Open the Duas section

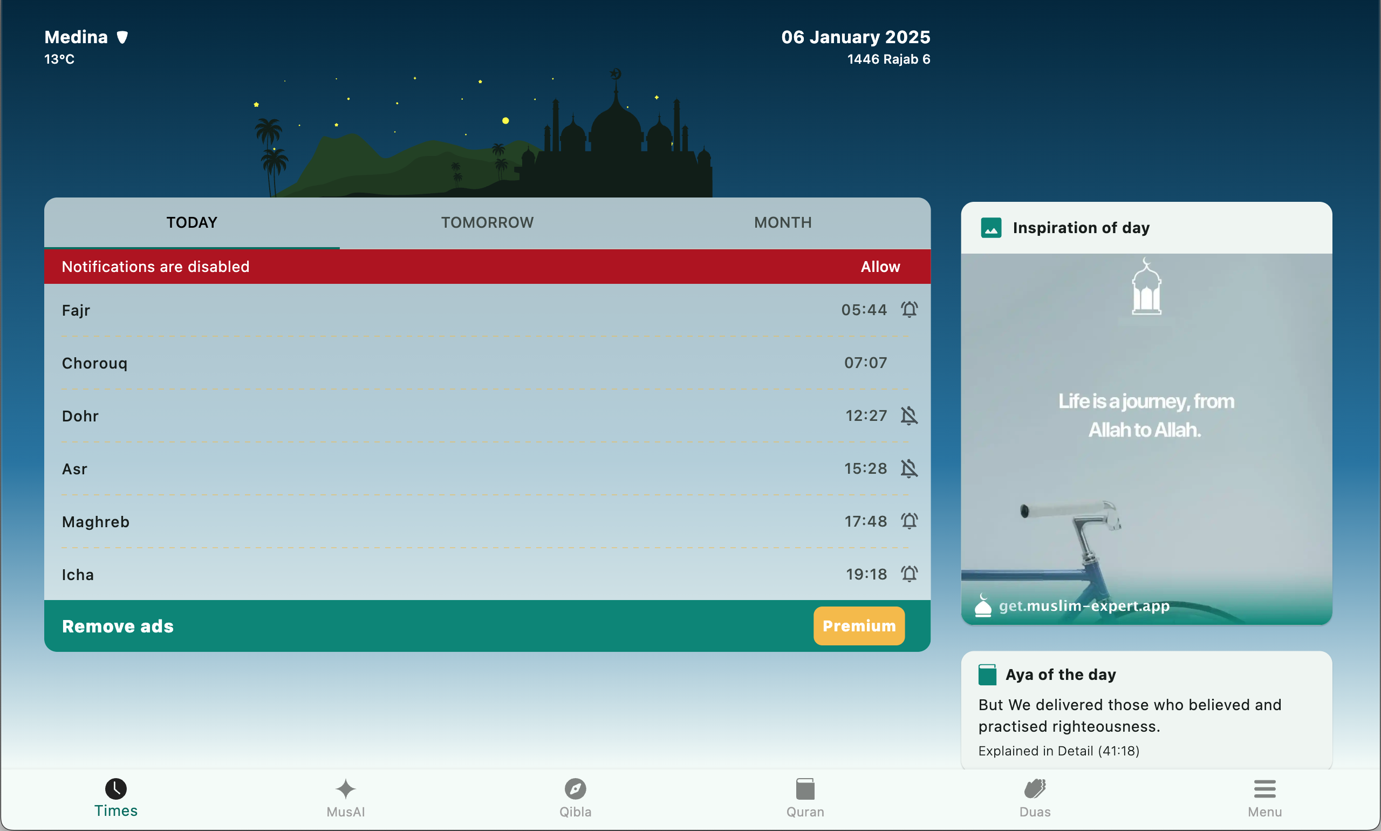[1034, 798]
